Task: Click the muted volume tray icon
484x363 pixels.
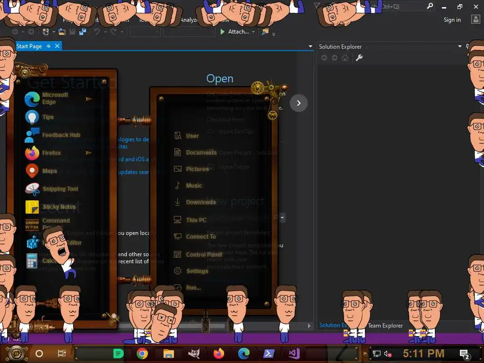Action: (388, 354)
